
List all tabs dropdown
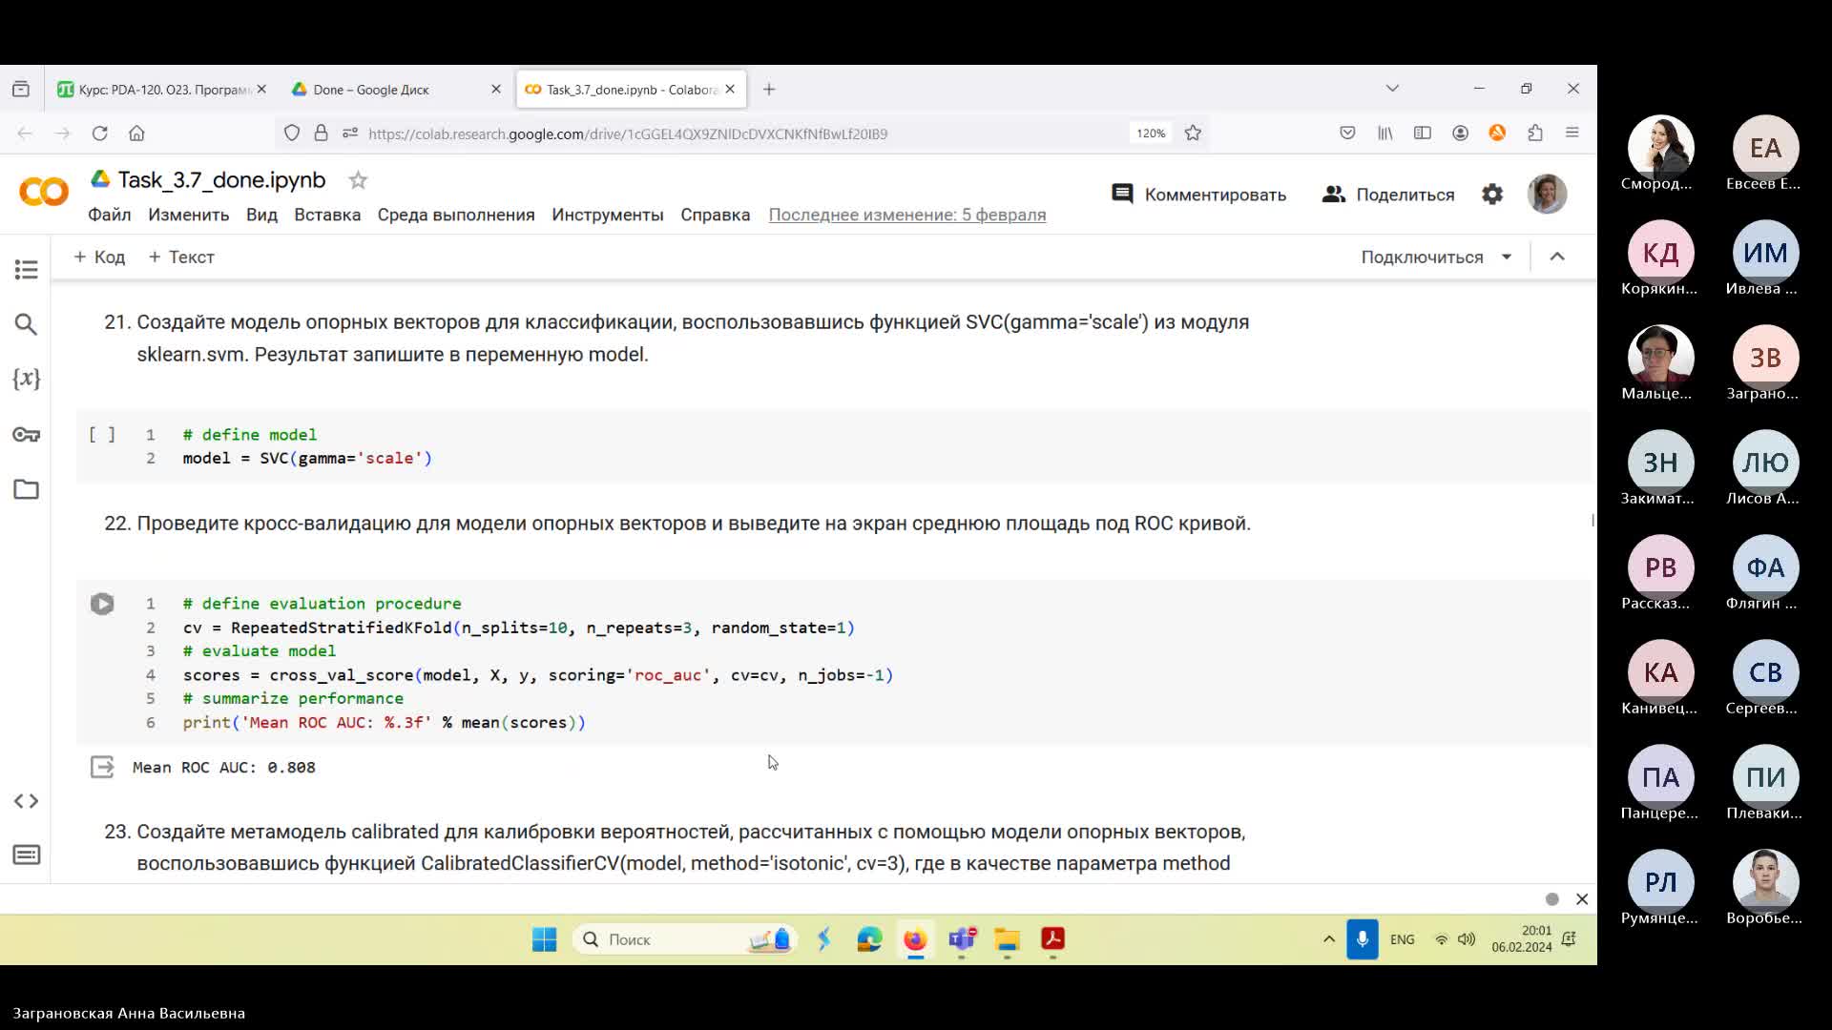[x=1392, y=89]
